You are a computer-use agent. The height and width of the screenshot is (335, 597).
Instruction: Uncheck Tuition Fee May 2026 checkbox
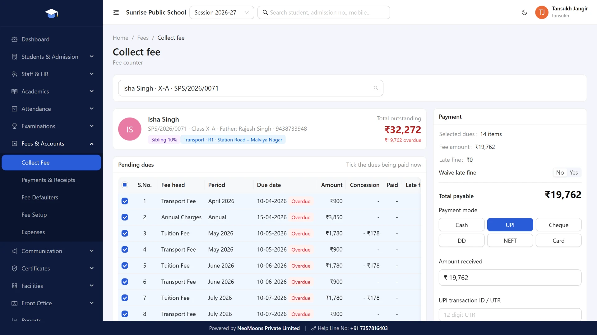coord(125,233)
